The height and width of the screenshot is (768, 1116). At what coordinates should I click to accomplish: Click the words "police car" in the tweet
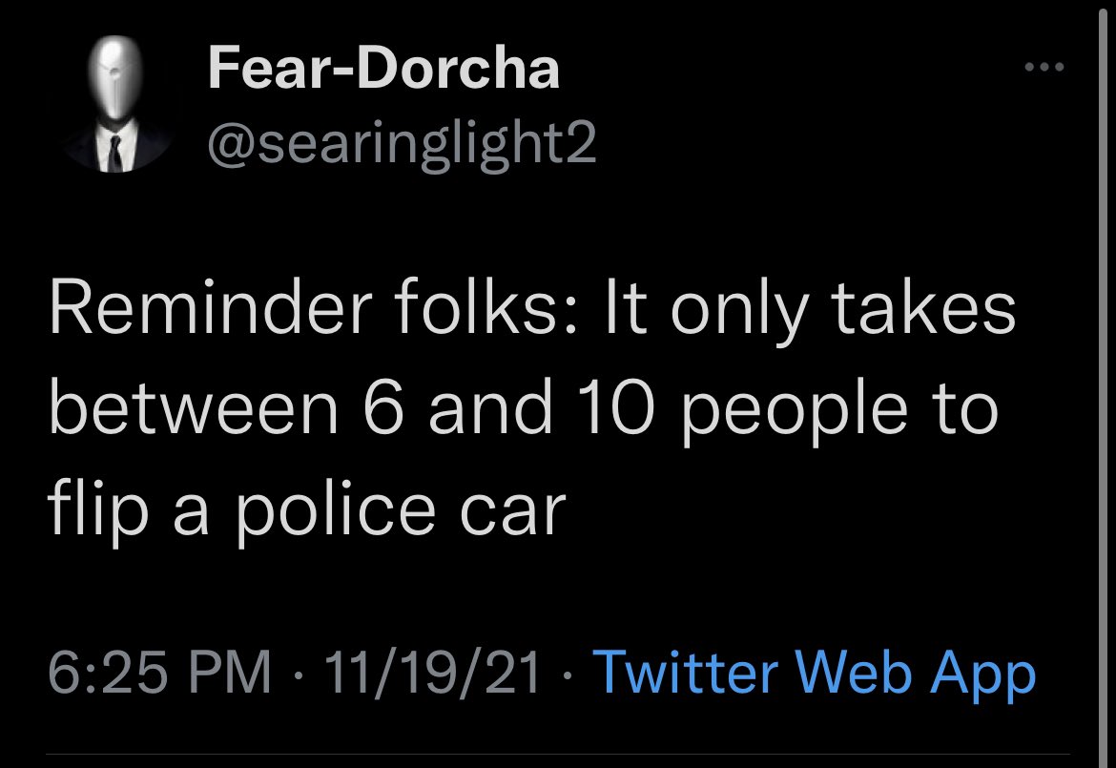click(401, 511)
